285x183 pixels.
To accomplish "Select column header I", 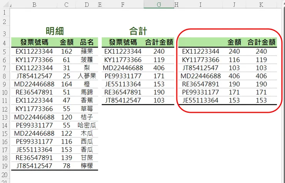I will 200,4.
